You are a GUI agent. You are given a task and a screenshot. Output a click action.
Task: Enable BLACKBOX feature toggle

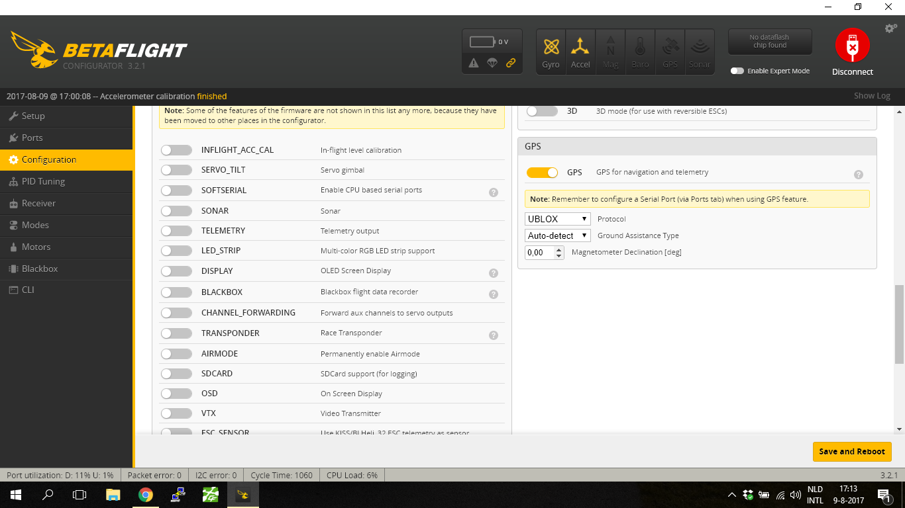[x=176, y=292]
